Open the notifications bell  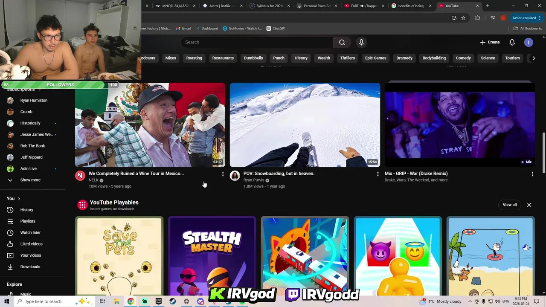pyautogui.click(x=512, y=42)
